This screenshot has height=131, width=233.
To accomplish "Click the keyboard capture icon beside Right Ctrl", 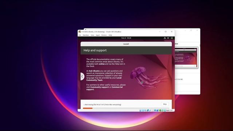I will coord(165,110).
